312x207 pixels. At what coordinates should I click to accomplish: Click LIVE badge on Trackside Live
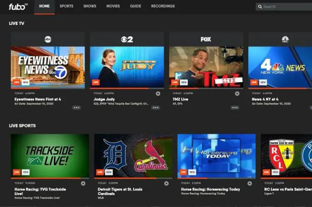click(17, 172)
